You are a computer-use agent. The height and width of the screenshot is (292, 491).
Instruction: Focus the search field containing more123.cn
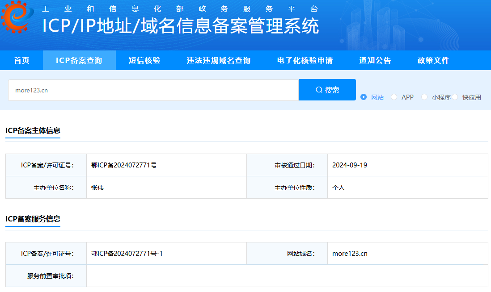[153, 90]
